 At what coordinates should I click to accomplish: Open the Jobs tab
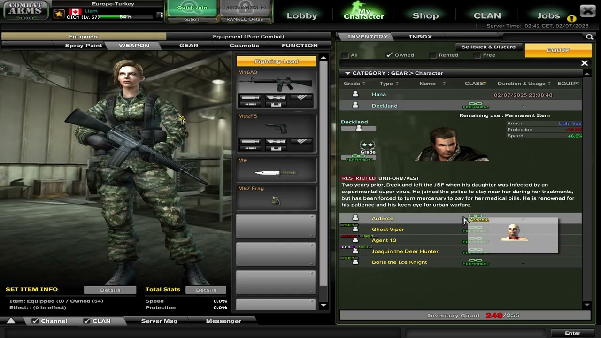click(x=548, y=15)
